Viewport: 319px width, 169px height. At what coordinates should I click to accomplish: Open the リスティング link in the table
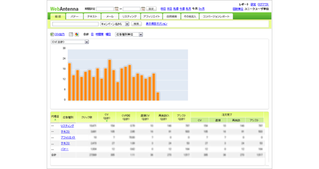click(x=67, y=126)
